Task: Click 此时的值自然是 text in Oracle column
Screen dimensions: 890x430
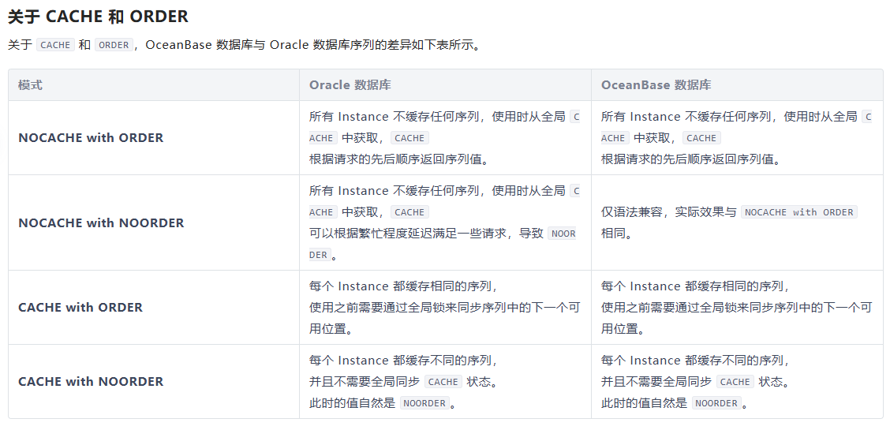Action: 352,403
